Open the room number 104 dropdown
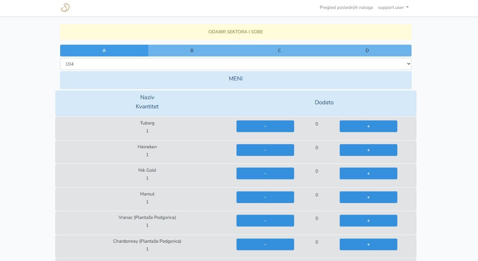This screenshot has height=261, width=478. pos(236,64)
